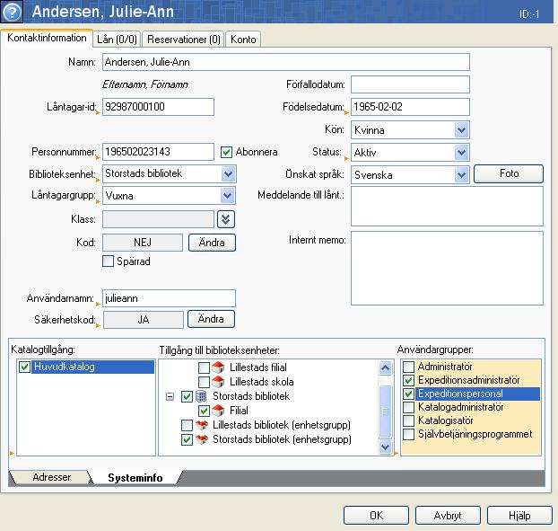Viewport: 558px width, 531px height.
Task: Uncheck the Expeditionspersonal checkbox
Action: (408, 394)
